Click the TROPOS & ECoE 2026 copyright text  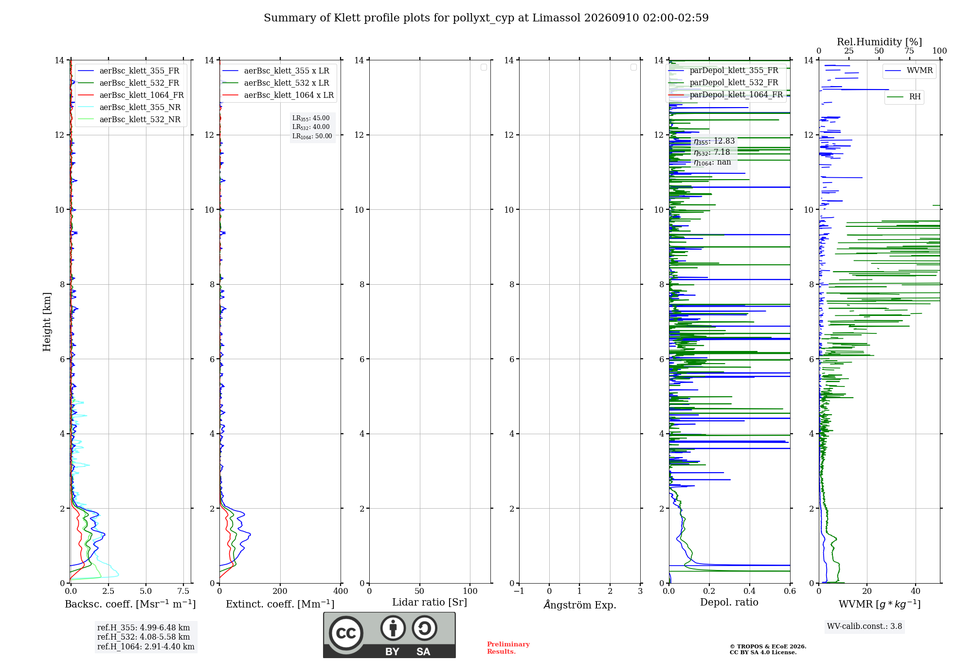[768, 646]
